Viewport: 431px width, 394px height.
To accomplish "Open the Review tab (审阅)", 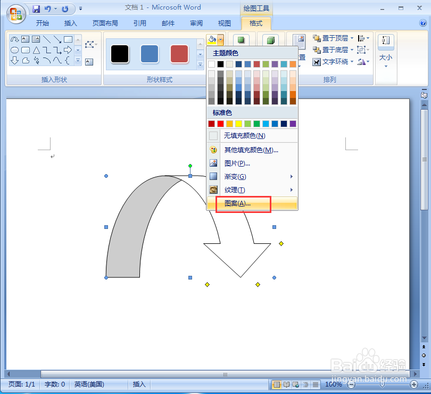I will coord(196,23).
